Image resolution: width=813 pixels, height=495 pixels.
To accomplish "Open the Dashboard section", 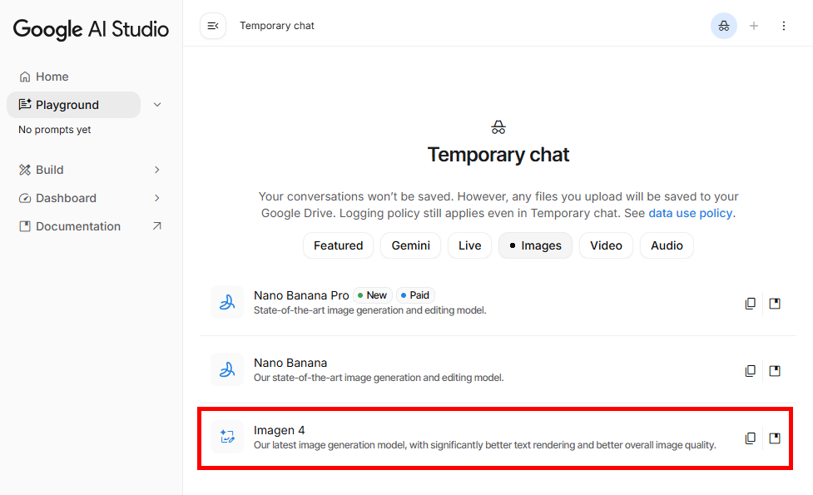I will coord(66,198).
